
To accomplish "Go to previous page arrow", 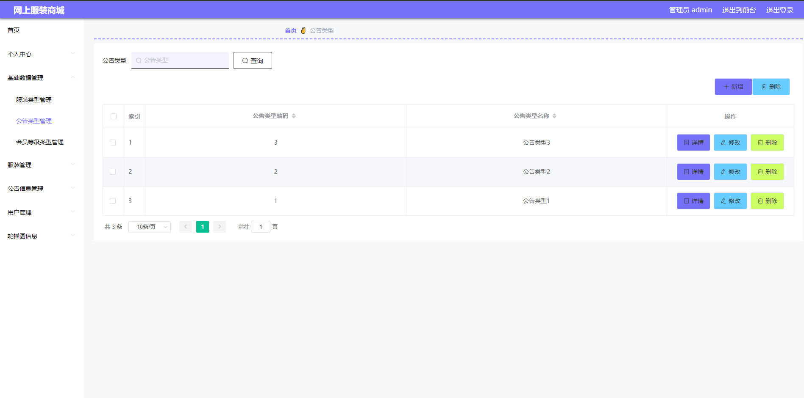I will pos(186,227).
